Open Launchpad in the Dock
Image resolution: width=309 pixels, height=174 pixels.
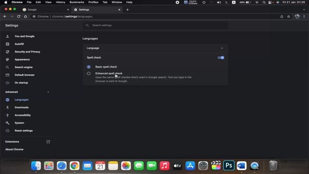click(x=49, y=166)
